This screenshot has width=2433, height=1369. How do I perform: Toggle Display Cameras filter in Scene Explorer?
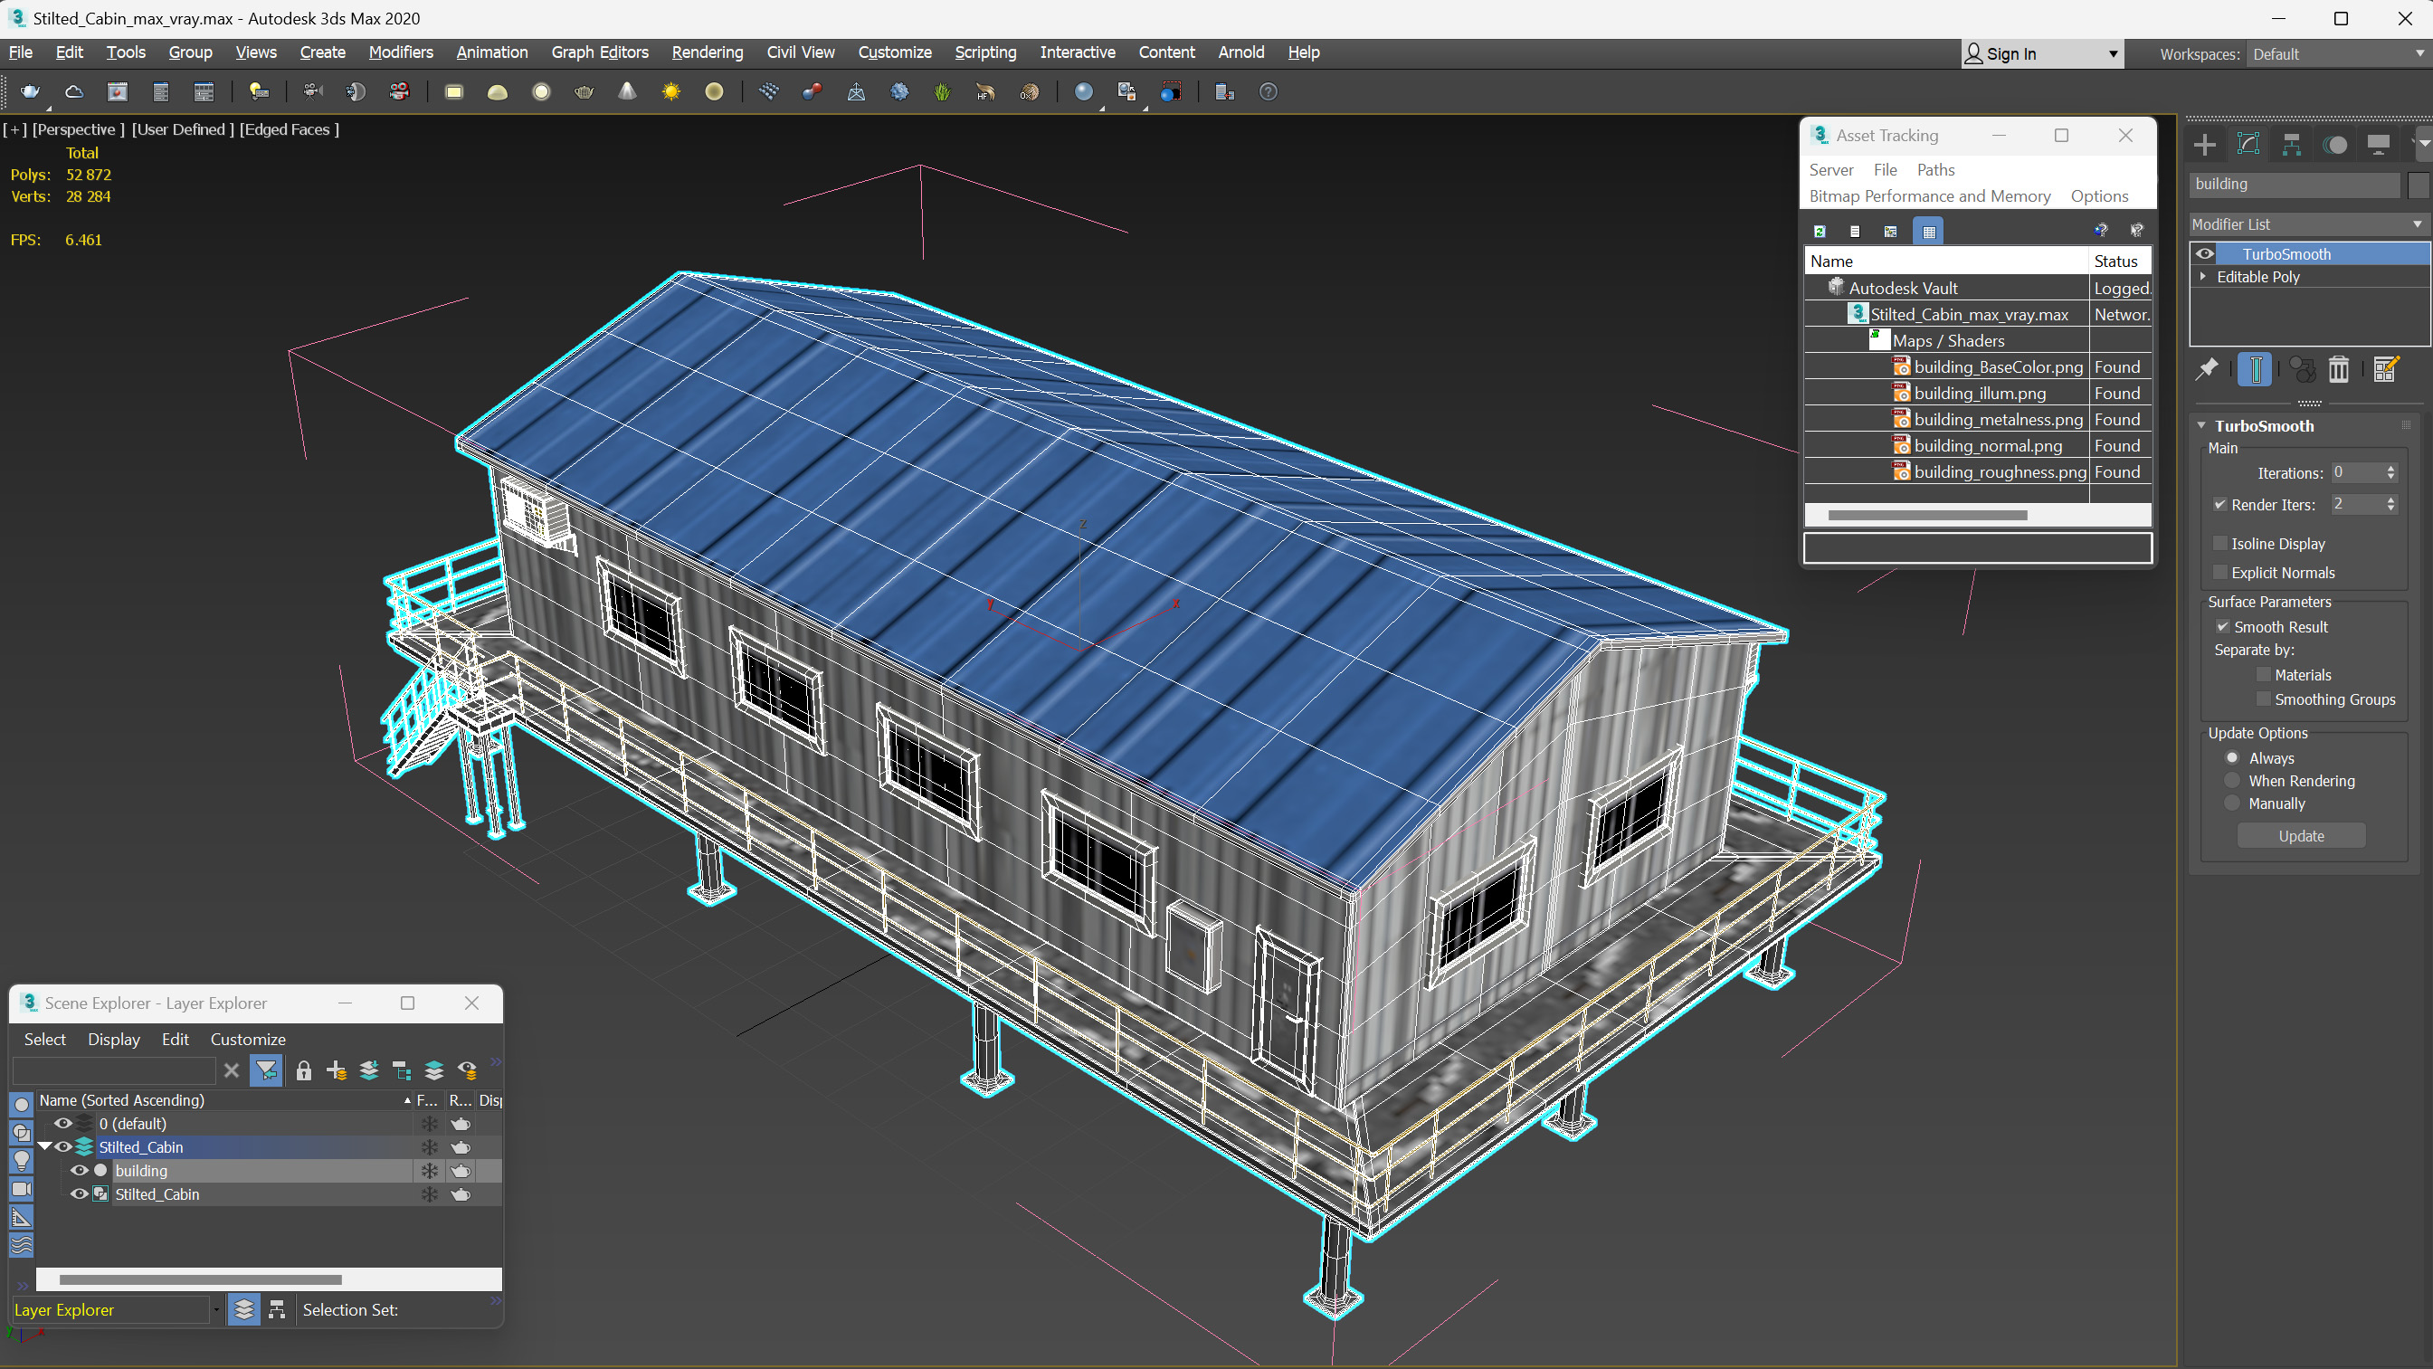[x=21, y=1189]
